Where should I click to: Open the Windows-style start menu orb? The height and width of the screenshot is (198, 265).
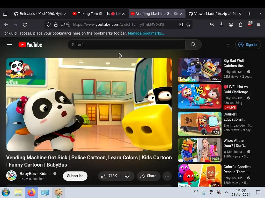[6, 192]
